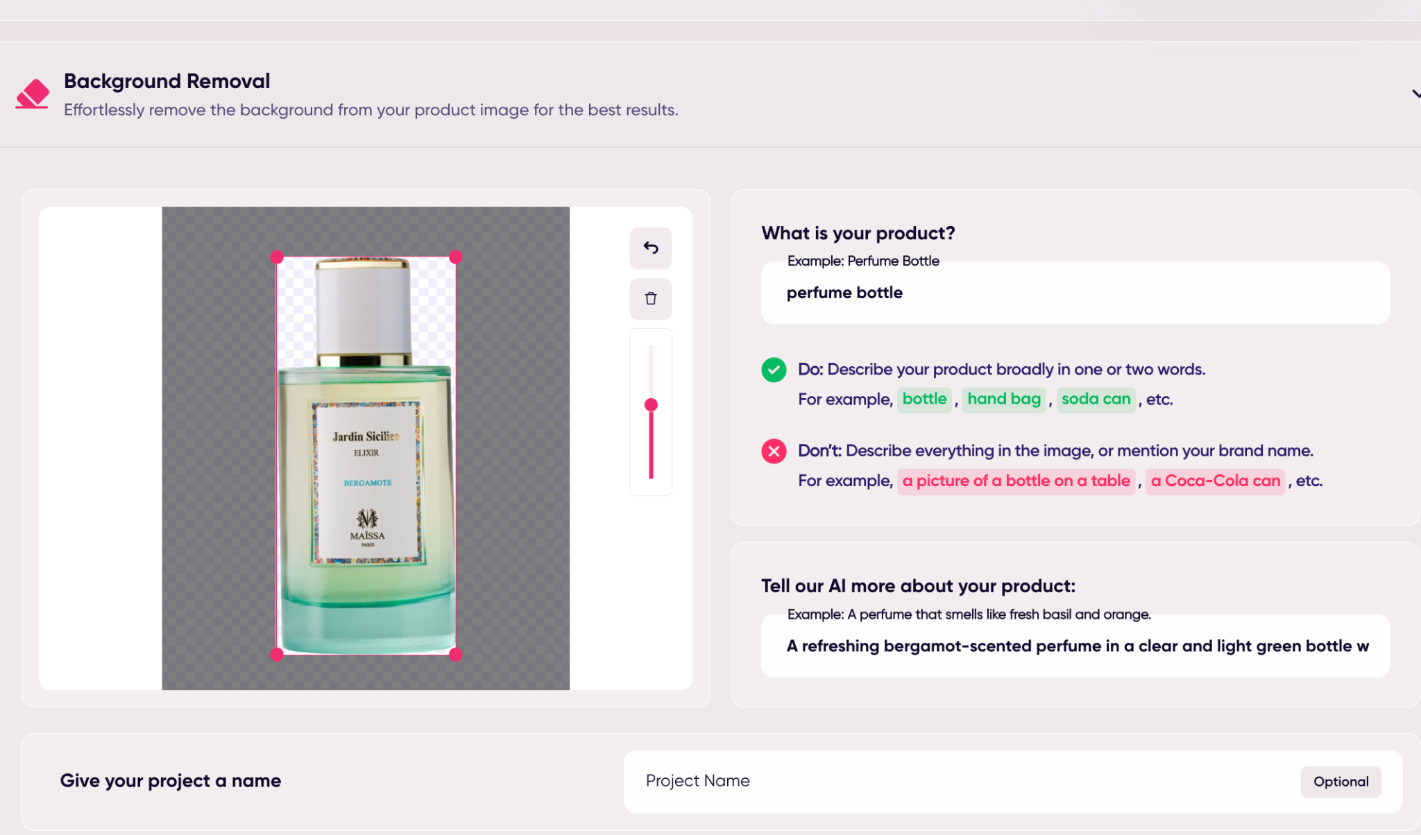Click the Optional badge
This screenshot has width=1421, height=835.
1341,782
